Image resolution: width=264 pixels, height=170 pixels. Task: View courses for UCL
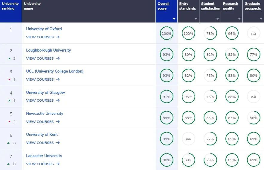(43, 79)
